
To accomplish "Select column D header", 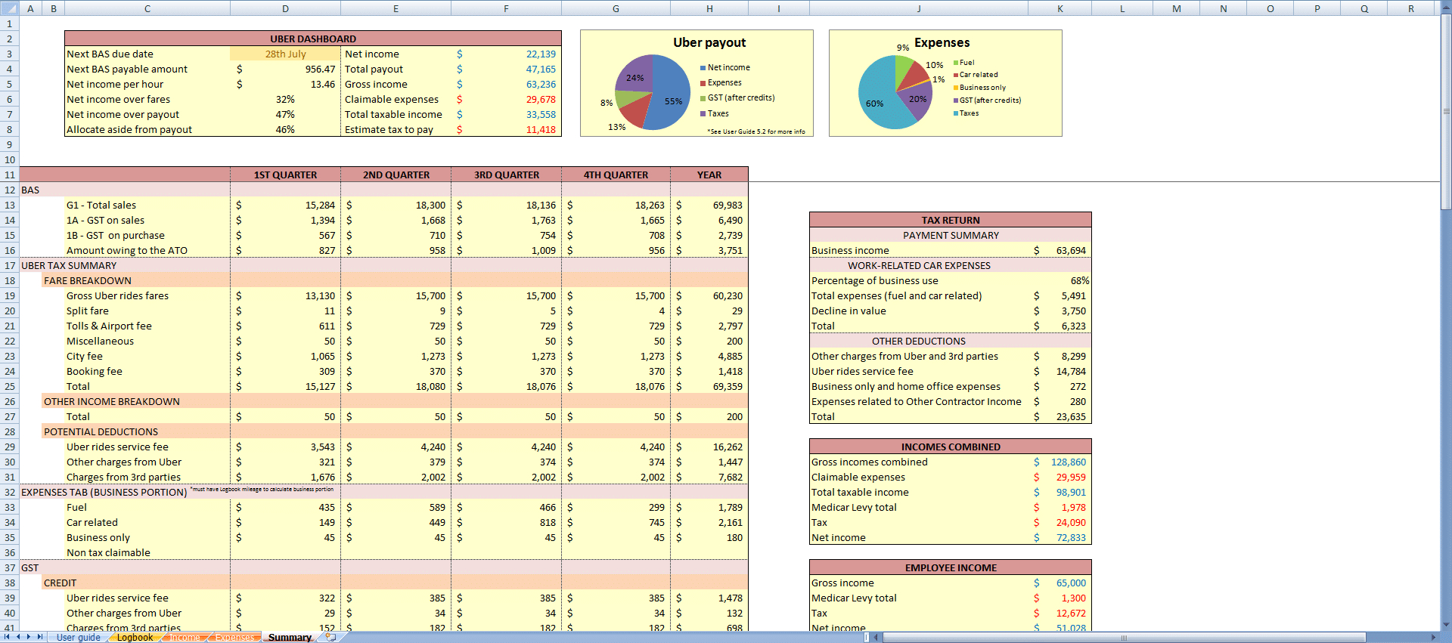I will click(x=285, y=8).
